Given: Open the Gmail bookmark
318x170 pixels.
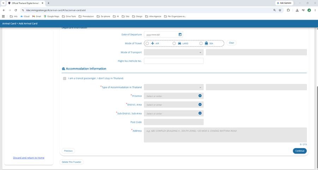Looking at the screenshot, I should coord(37,16).
